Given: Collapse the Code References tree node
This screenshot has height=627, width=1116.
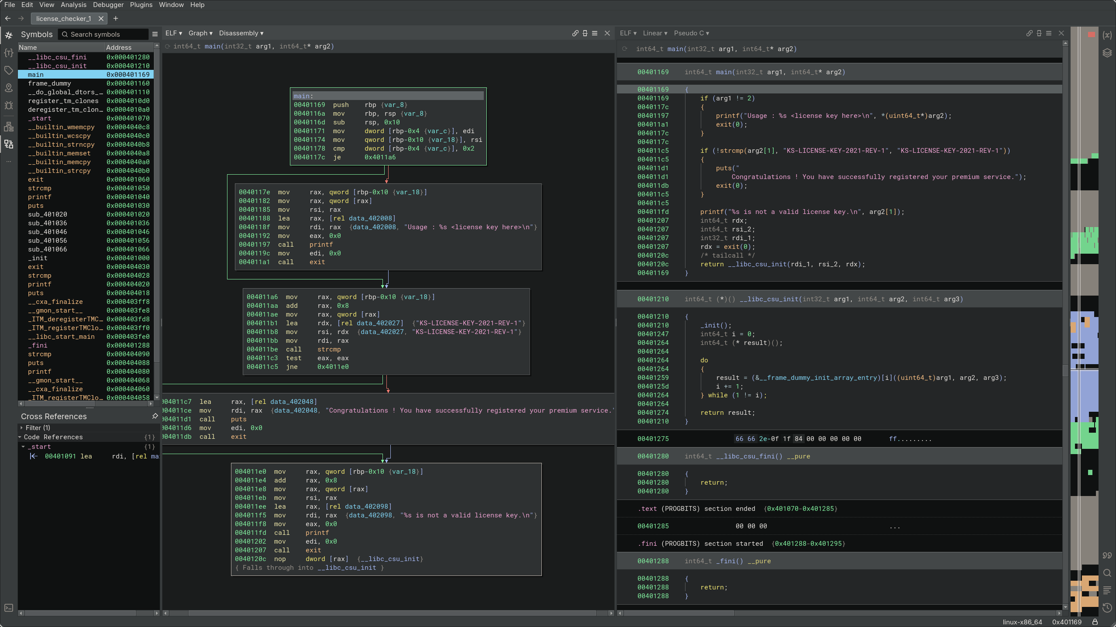Looking at the screenshot, I should point(20,437).
